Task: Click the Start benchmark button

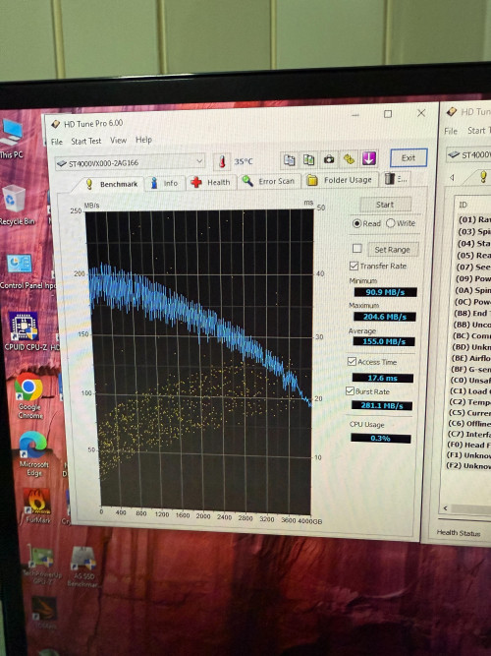Action: pos(385,205)
